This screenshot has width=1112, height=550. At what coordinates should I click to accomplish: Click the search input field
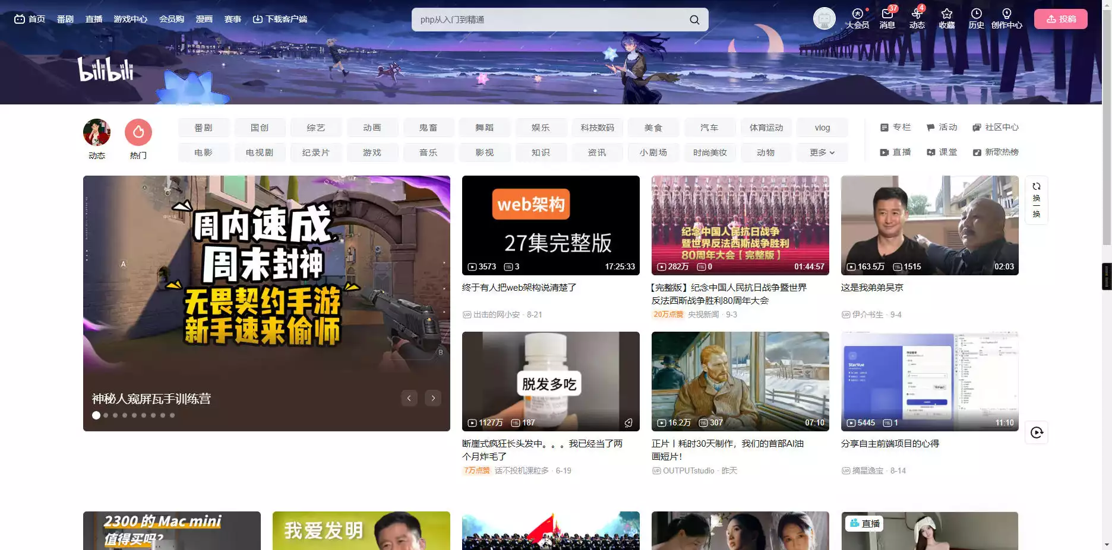click(549, 20)
